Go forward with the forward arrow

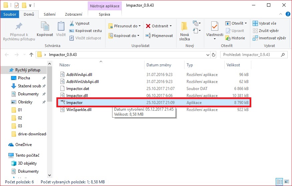click(16, 55)
